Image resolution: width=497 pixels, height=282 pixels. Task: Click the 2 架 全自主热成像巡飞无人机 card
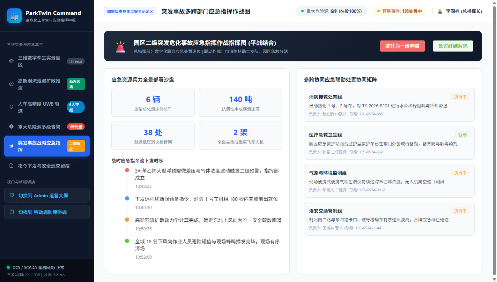pyautogui.click(x=240, y=135)
